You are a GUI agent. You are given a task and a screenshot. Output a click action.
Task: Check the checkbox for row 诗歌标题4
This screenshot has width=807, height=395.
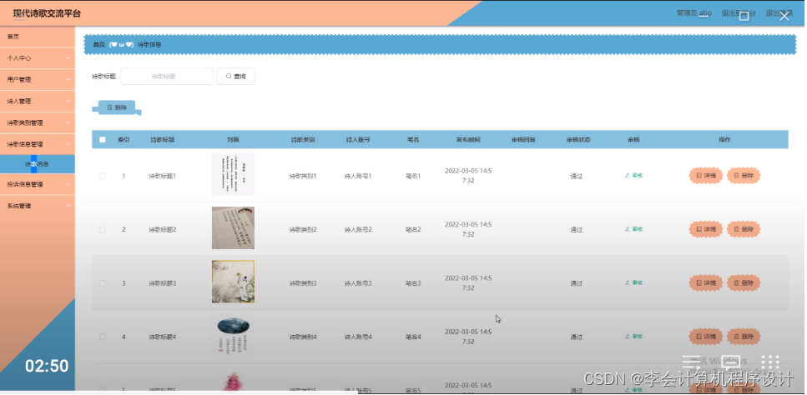tap(103, 337)
